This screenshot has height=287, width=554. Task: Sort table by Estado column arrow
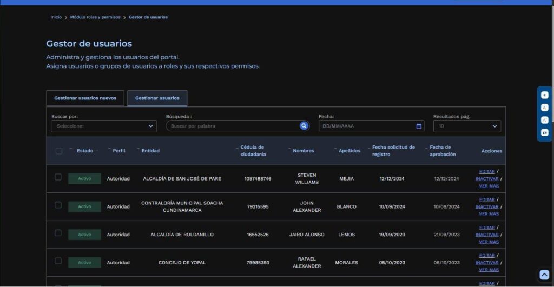(71, 149)
